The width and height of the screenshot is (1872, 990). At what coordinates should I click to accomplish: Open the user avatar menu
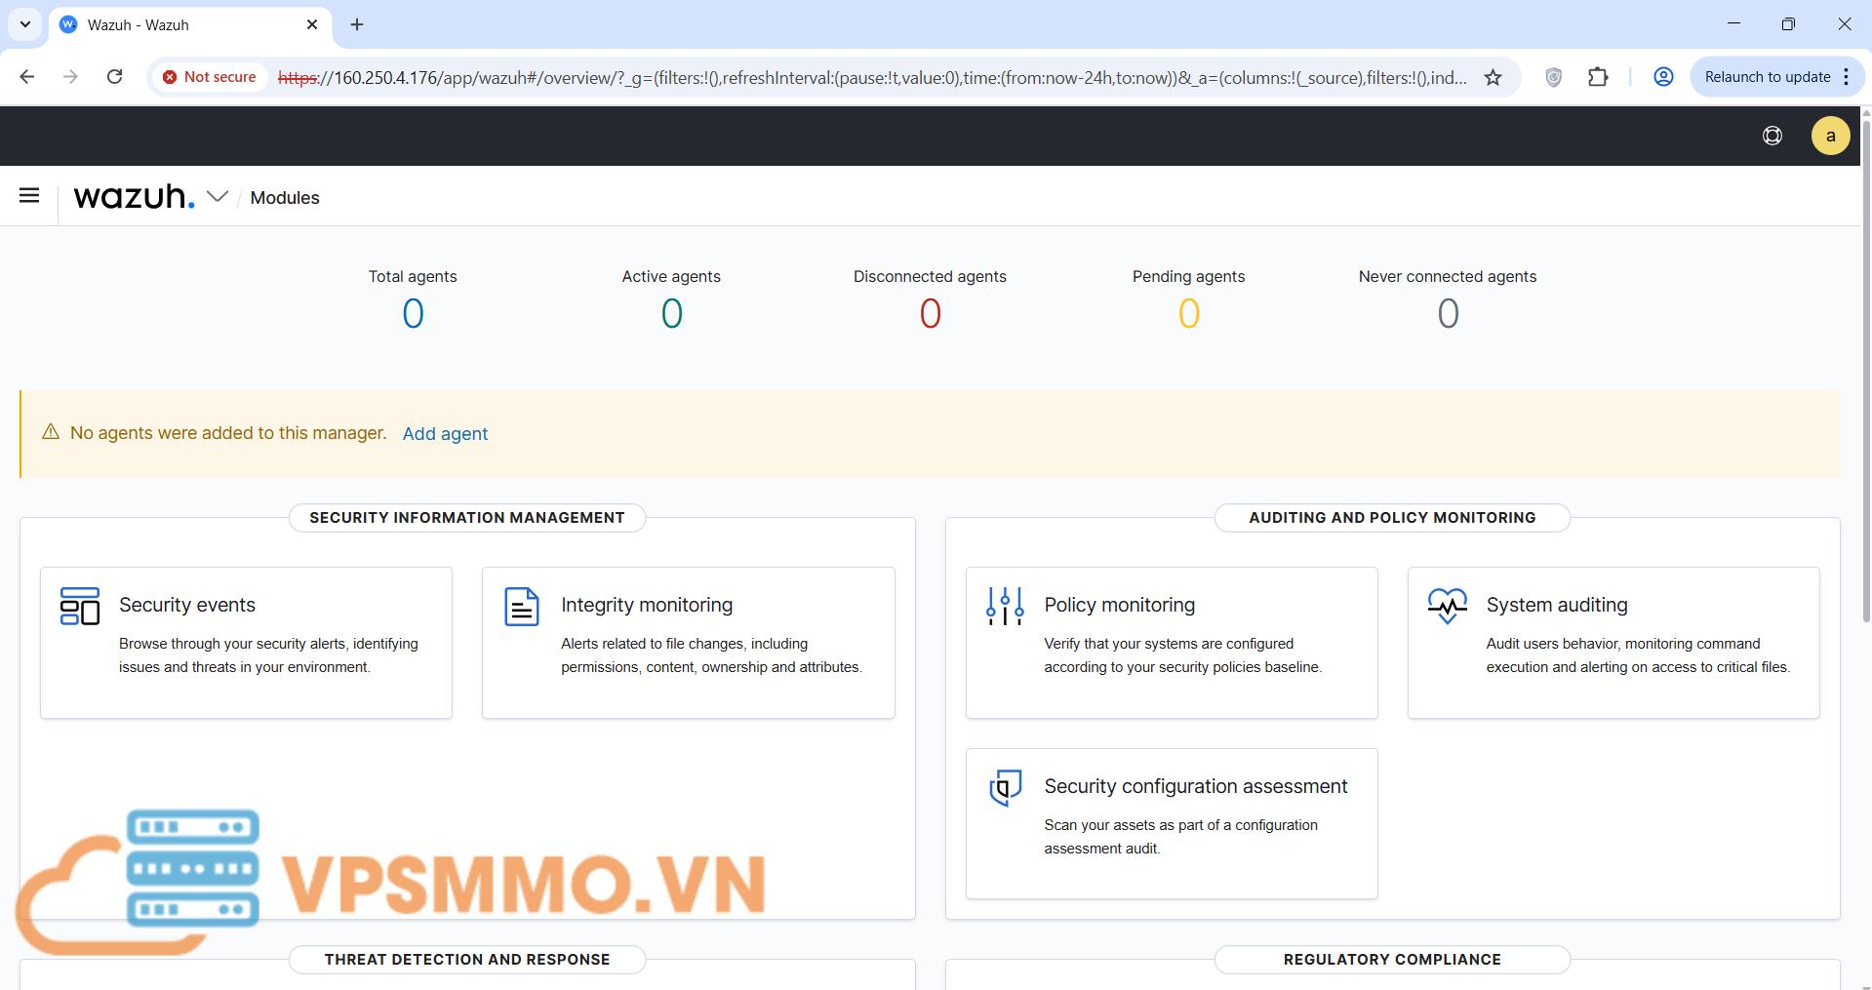(1830, 136)
